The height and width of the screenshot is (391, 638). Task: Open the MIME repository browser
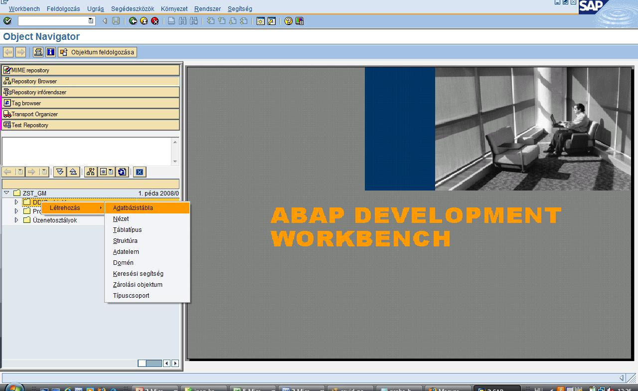[x=91, y=70]
